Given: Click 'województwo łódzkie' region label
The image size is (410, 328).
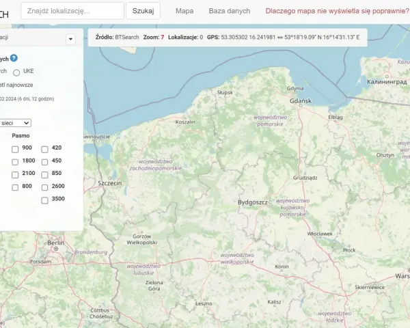Looking at the screenshot, I should (x=335, y=317).
